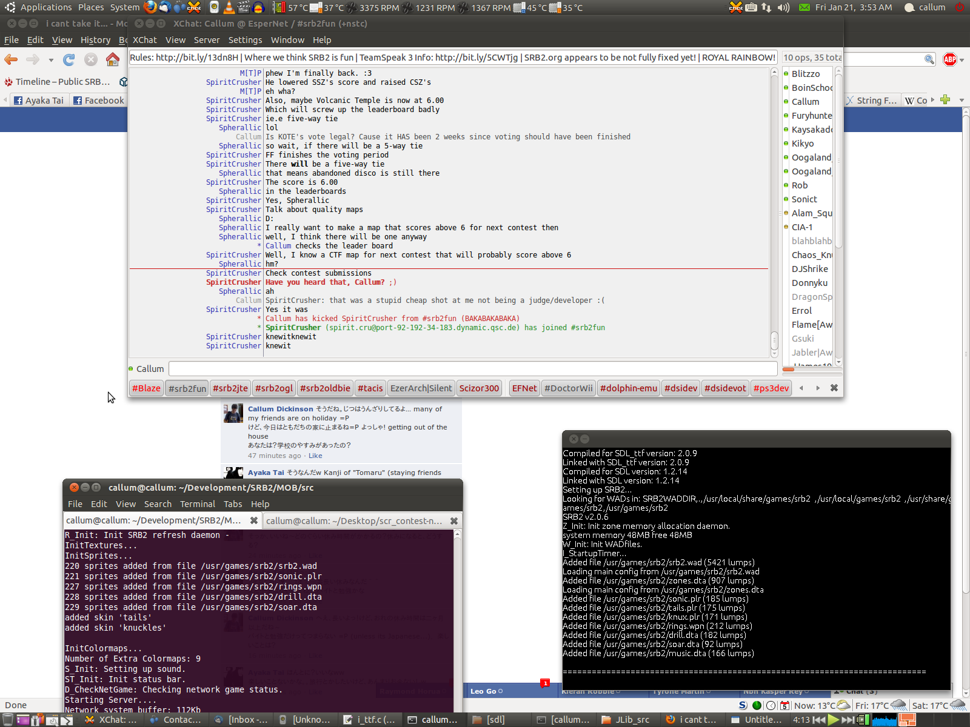Launch Pidgin messenger from the top panel
Image resolution: width=970 pixels, height=727 pixels.
(x=179, y=7)
